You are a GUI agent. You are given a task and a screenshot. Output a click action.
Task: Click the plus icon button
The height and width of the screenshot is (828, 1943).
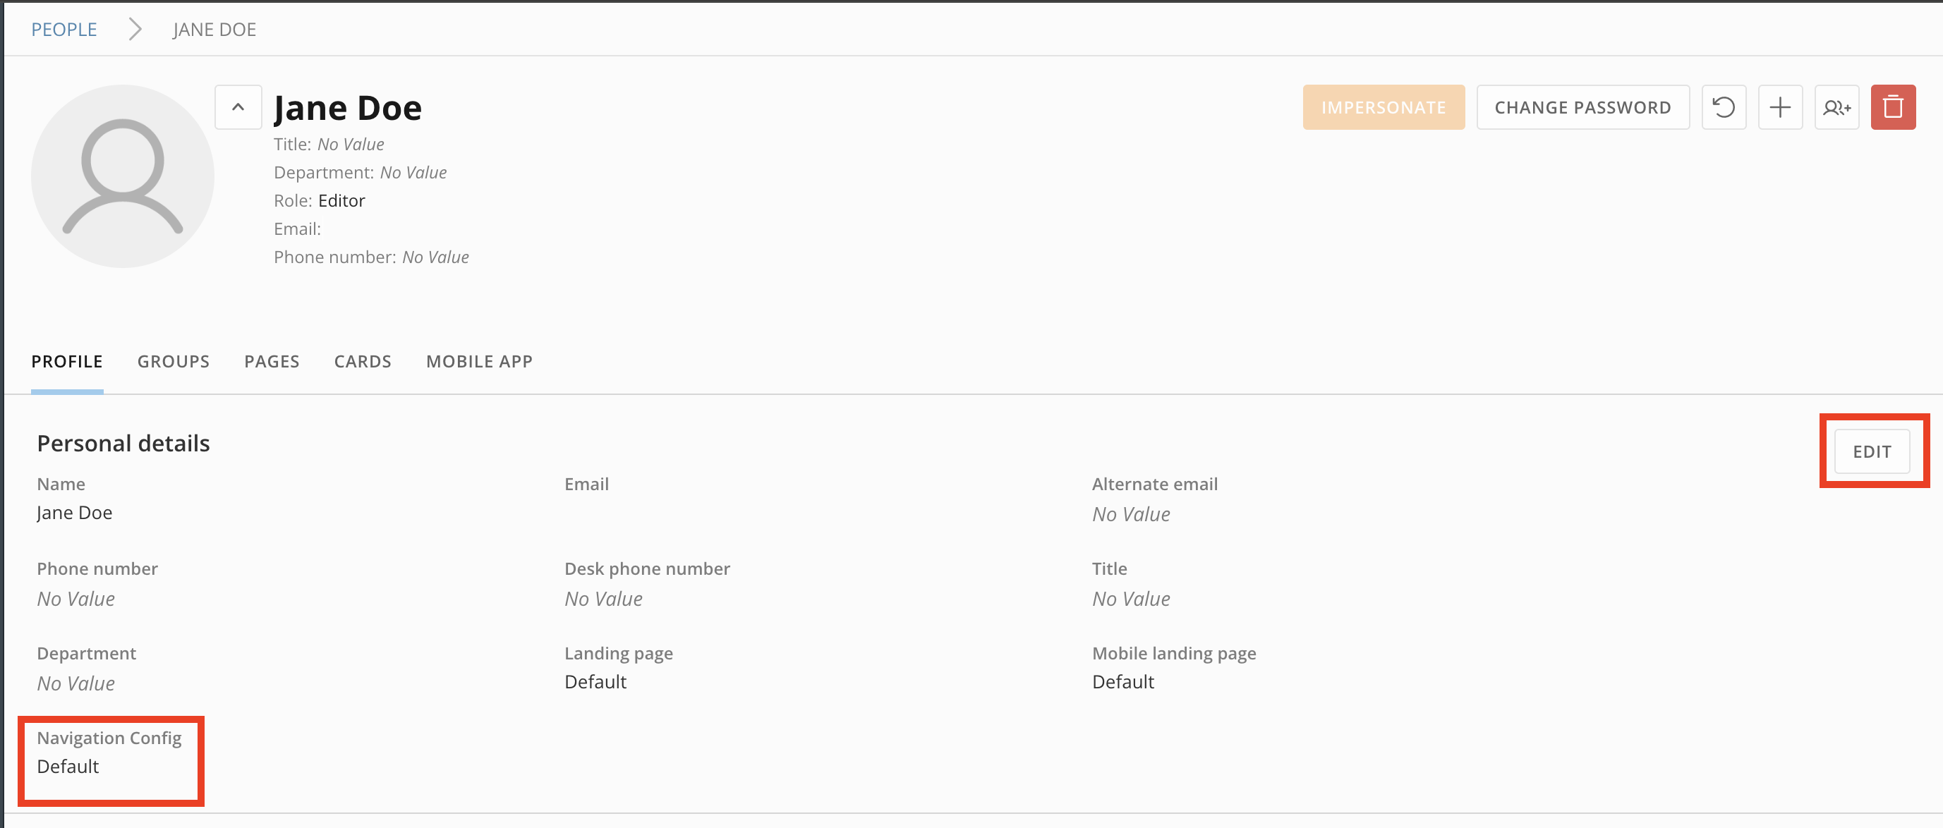(x=1780, y=107)
